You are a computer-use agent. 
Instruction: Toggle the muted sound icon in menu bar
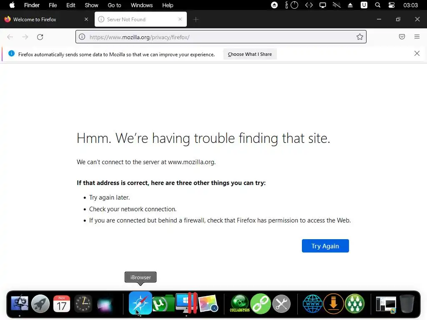coord(337,5)
